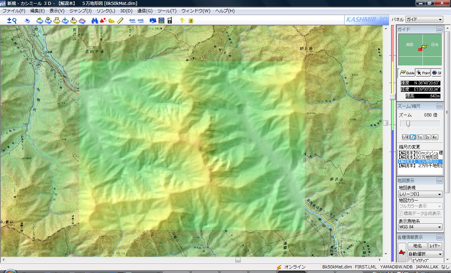Collapse the ズーム/縮尺 panel section
451x273 pixels.
click(439, 106)
